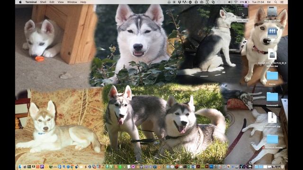
Task: Open the Edit menu
Action: pos(52,2)
